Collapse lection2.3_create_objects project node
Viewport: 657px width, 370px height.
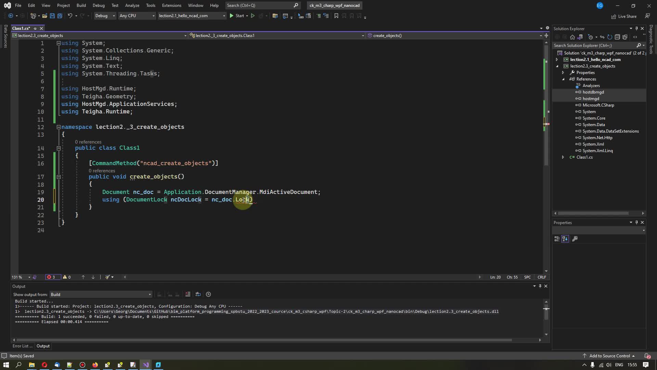[x=557, y=66]
